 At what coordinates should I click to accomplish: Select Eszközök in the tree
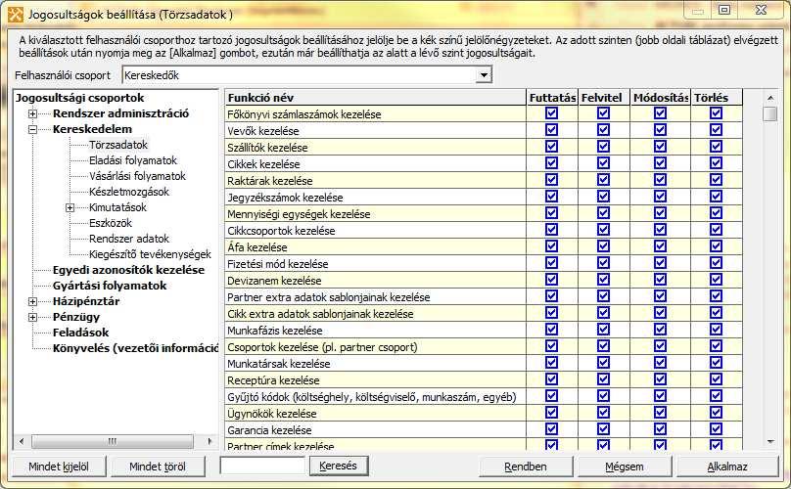[x=111, y=223]
